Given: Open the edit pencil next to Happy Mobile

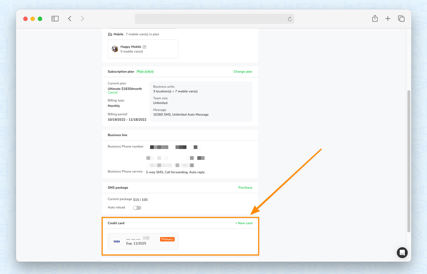Looking at the screenshot, I should click(144, 47).
